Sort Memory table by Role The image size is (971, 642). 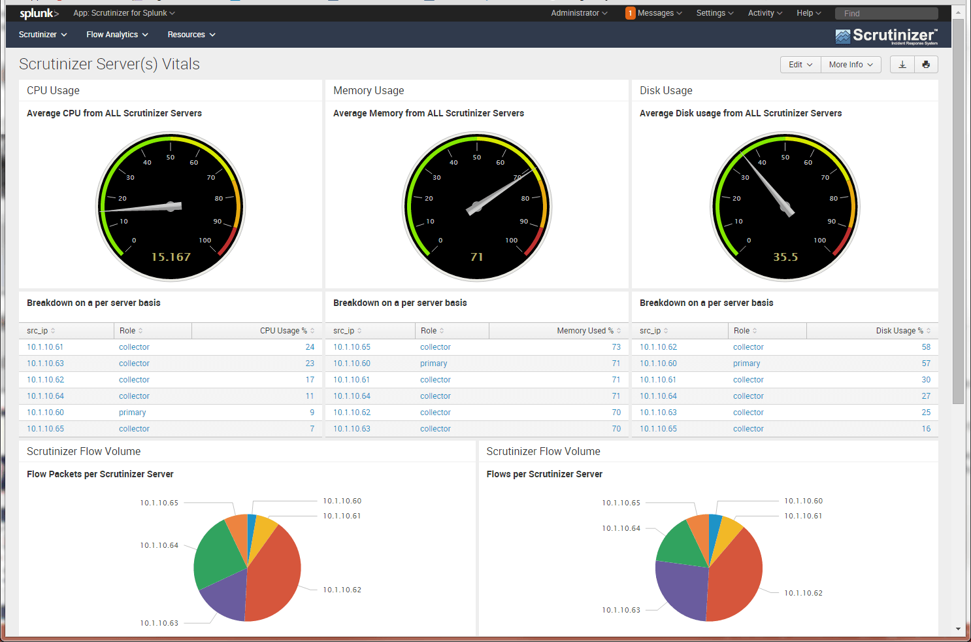[x=432, y=331]
